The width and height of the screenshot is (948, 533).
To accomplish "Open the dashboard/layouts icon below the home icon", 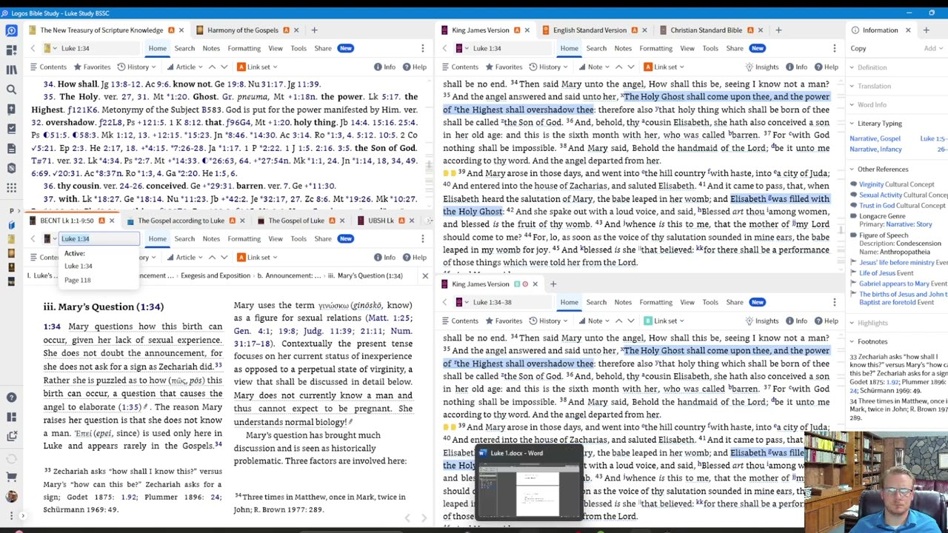I will point(11,50).
